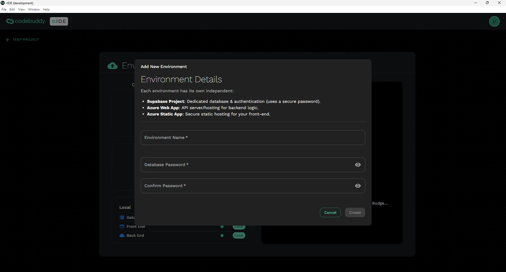Screen dimensions: 506x272
Task: Open the View menu
Action: [x=22, y=9]
